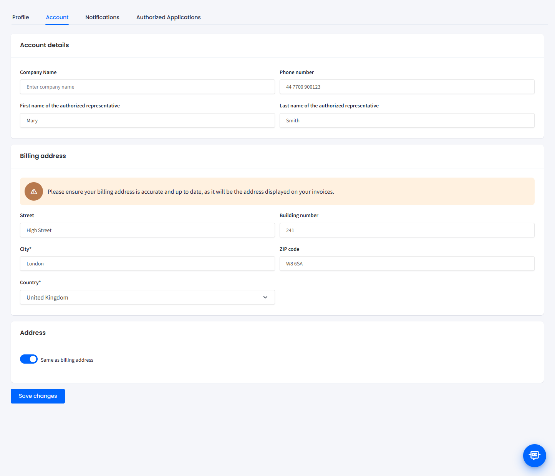The width and height of the screenshot is (555, 476).
Task: Click the ZIP code label
Action: [x=289, y=249]
